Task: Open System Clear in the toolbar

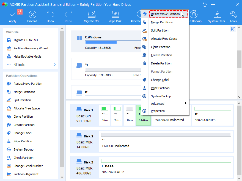Action: [x=216, y=17]
